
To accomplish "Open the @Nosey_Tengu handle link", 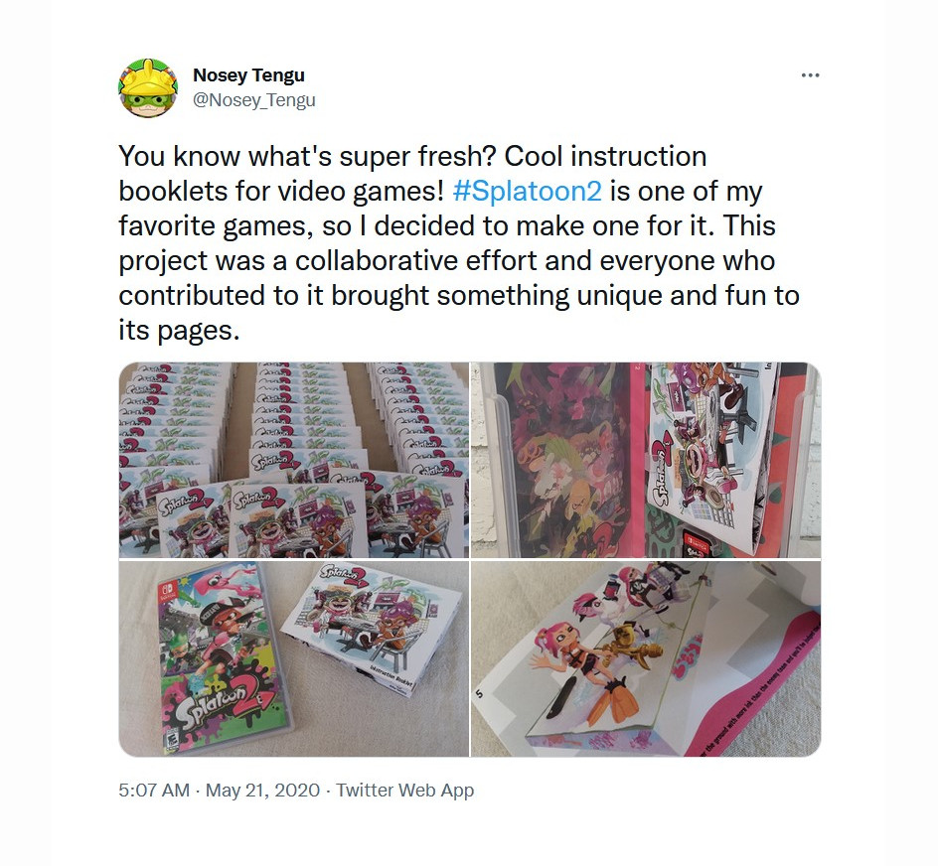I will pyautogui.click(x=253, y=100).
